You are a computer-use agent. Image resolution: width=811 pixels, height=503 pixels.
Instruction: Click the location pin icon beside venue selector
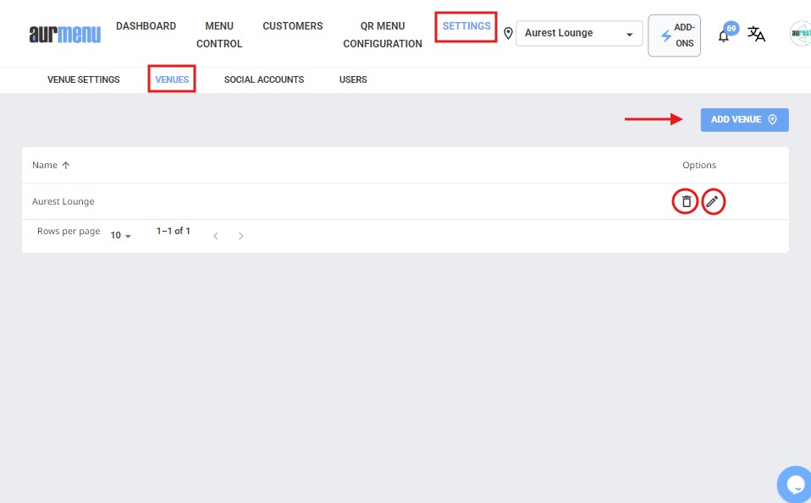click(508, 34)
